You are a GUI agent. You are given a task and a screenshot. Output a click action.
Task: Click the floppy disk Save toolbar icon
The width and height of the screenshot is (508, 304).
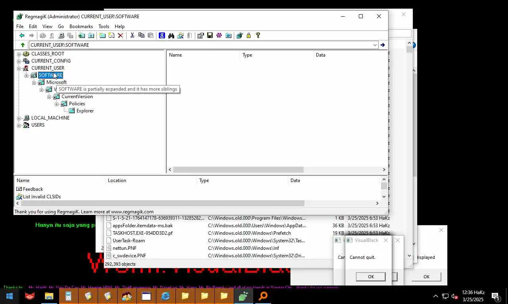(210, 36)
